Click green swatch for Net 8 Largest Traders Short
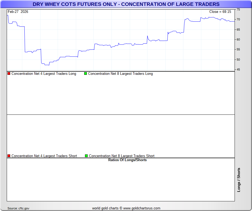The height and width of the screenshot is (211, 252). click(x=86, y=156)
